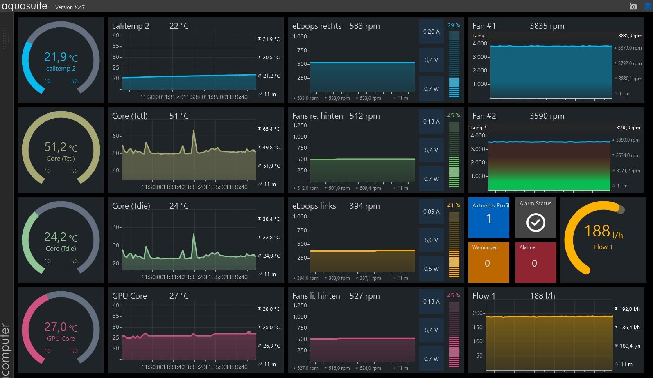Click the 65,4 °C maximum value
Screen dimensions: 653x378
point(271,129)
